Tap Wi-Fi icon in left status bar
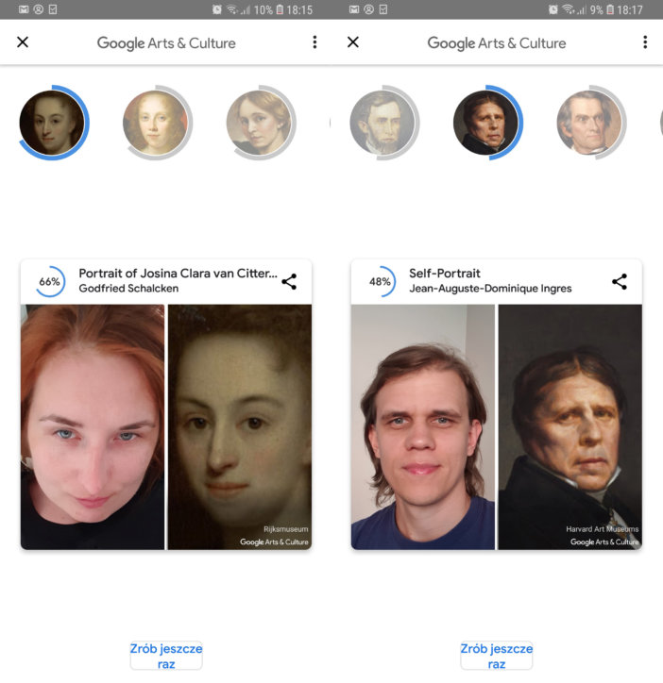The width and height of the screenshot is (663, 683). [232, 9]
